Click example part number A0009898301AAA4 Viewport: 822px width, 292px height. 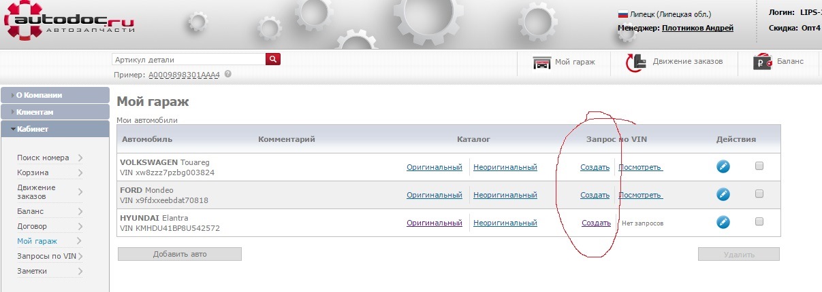(185, 75)
